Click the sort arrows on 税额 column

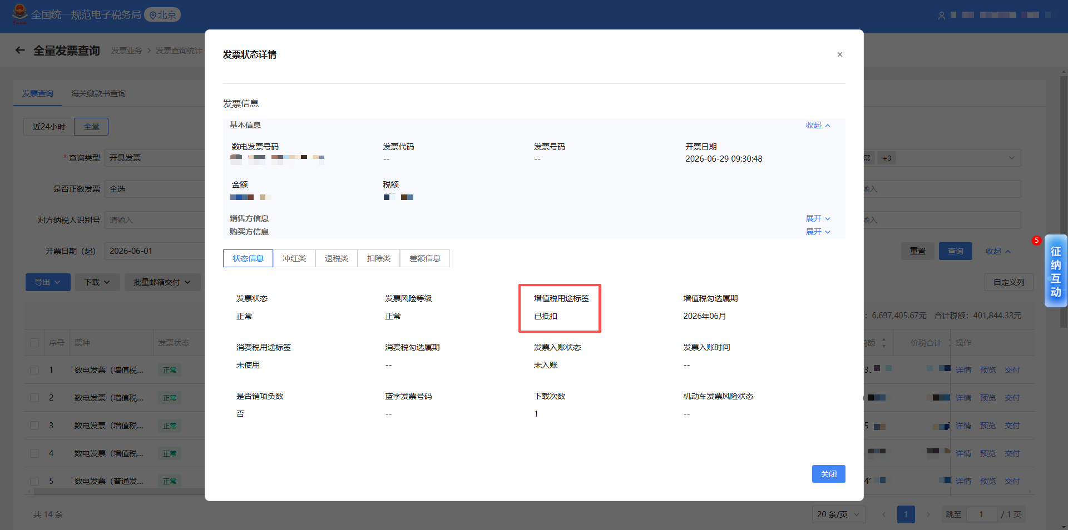point(884,343)
